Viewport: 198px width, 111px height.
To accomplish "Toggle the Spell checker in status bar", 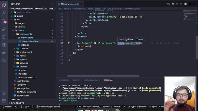I will (153, 107).
